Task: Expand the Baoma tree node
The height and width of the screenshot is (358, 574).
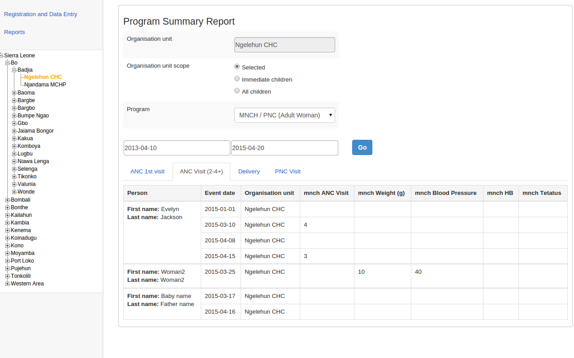Action: [14, 93]
